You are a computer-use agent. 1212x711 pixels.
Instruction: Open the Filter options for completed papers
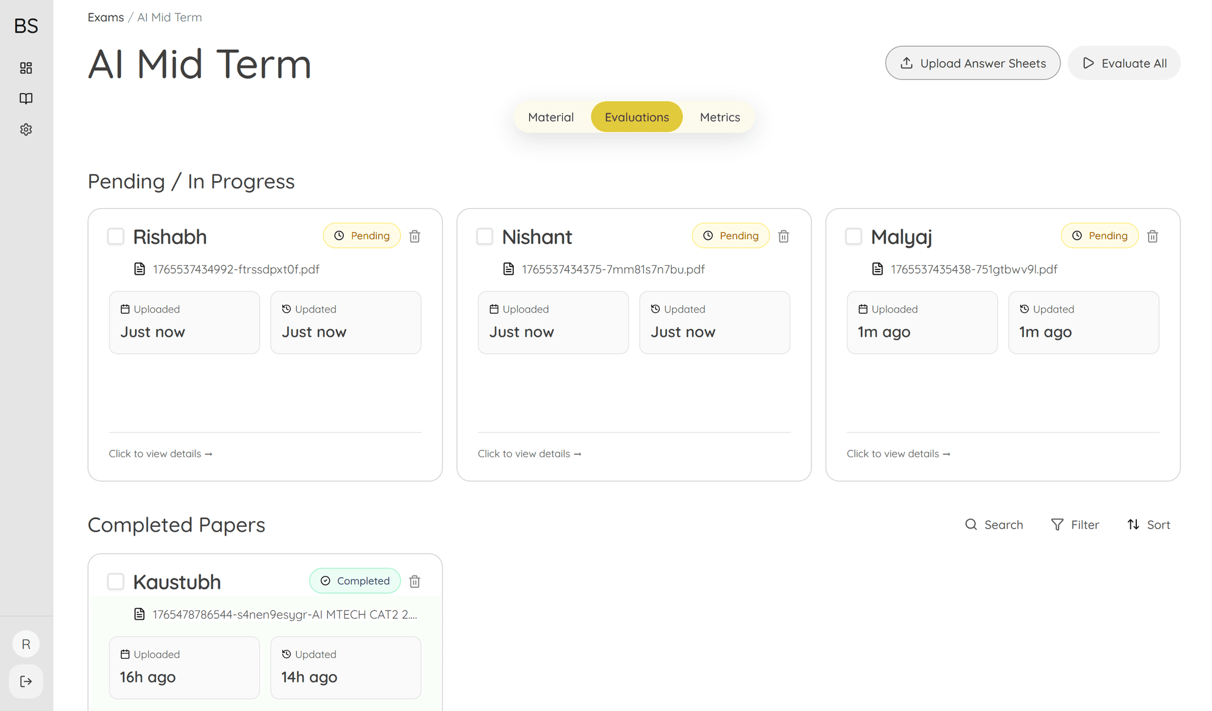pos(1075,525)
